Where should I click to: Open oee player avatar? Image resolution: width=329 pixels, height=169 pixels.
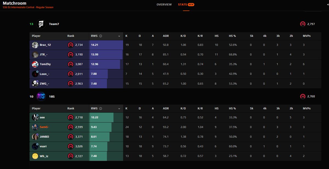35,117
